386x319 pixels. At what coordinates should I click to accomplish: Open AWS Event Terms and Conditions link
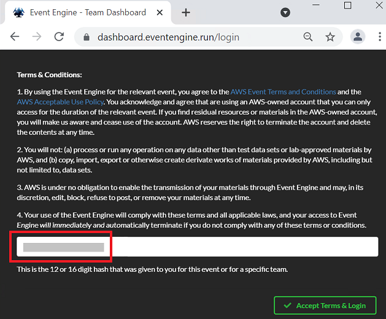point(283,92)
